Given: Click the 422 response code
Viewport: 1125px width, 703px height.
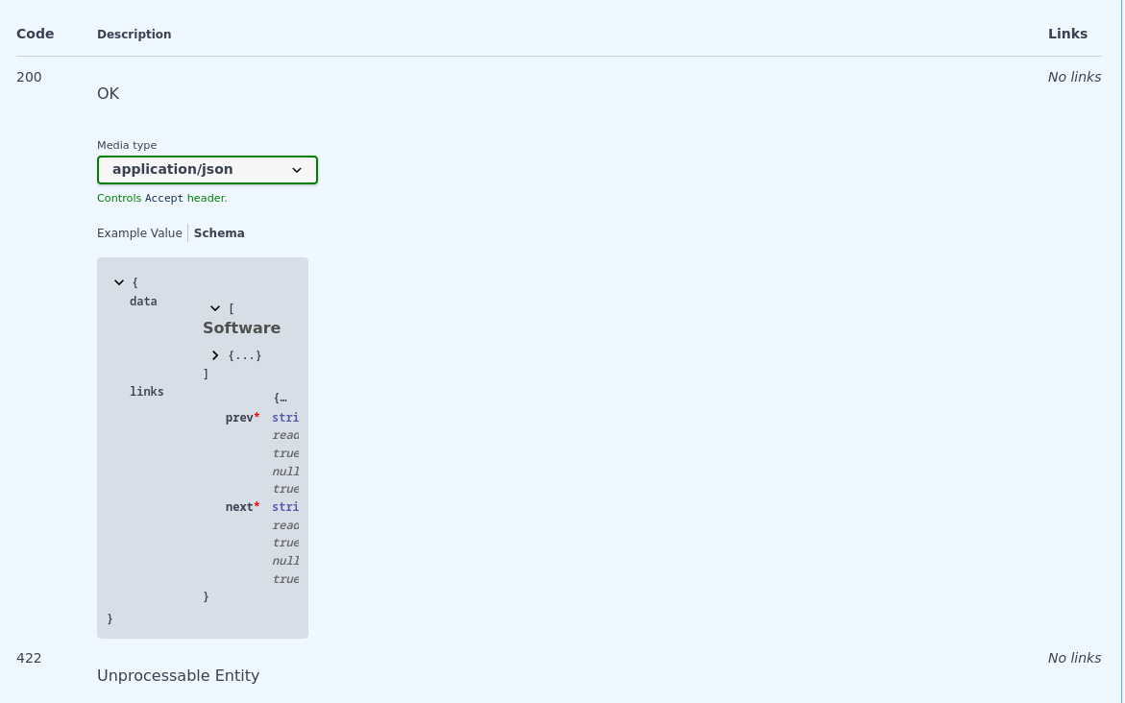Looking at the screenshot, I should click(x=29, y=658).
